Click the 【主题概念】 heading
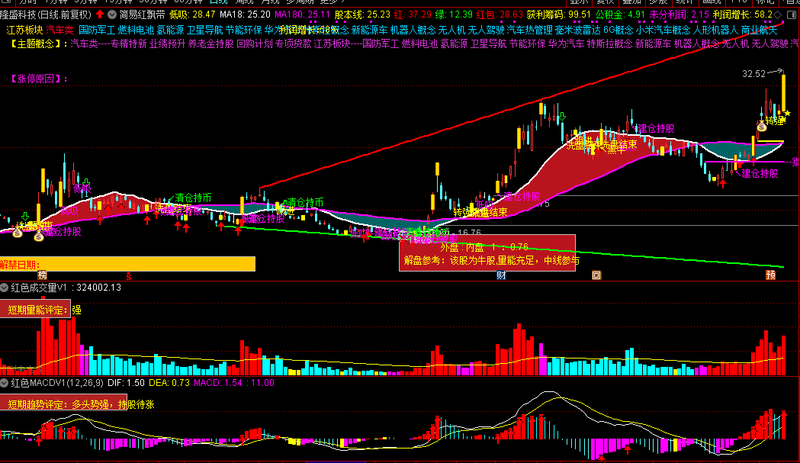The height and width of the screenshot is (463, 800). point(39,44)
